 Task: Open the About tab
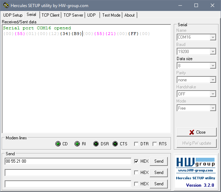(x=129, y=15)
